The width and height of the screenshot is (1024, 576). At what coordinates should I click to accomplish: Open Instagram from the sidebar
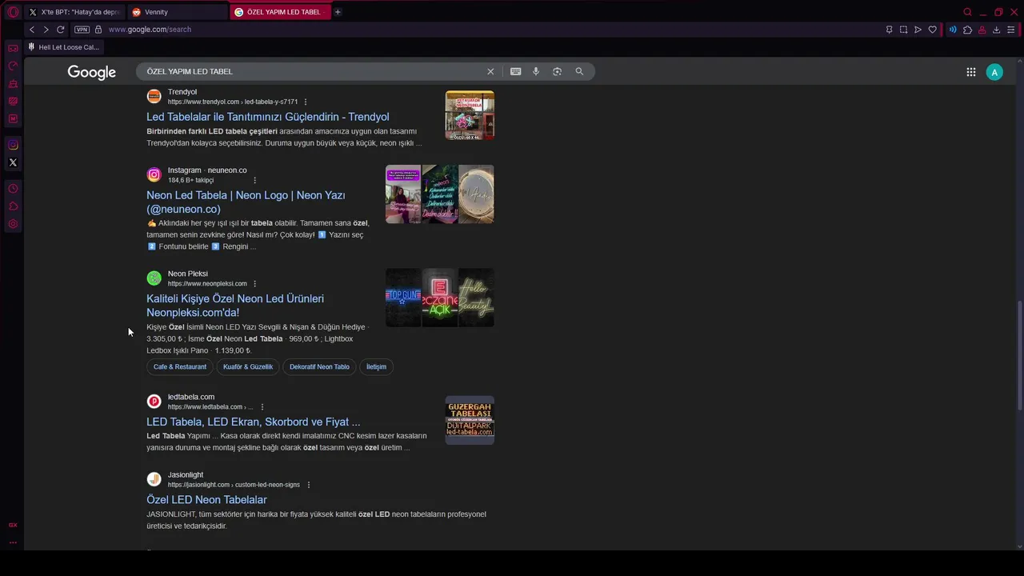(13, 145)
